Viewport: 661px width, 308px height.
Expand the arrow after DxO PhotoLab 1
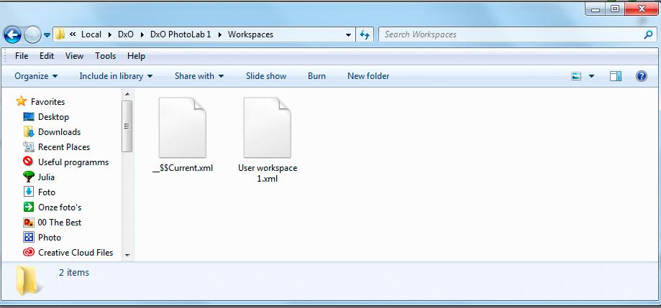219,34
